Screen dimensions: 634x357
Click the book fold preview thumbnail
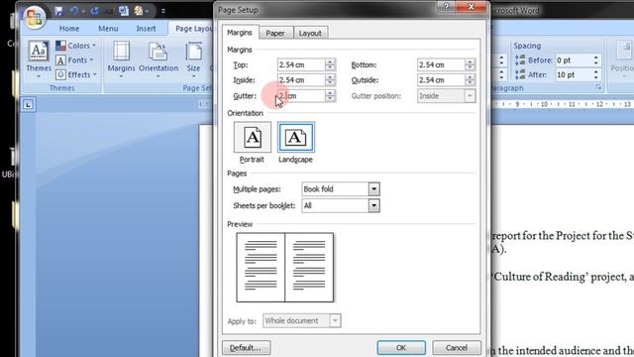pyautogui.click(x=285, y=267)
